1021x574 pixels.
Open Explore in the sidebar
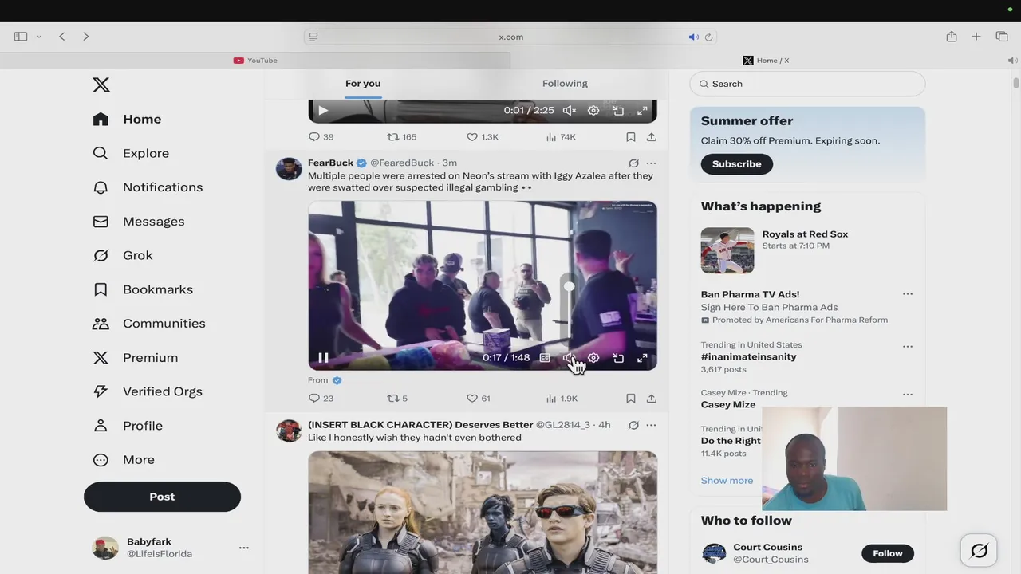[131, 153]
